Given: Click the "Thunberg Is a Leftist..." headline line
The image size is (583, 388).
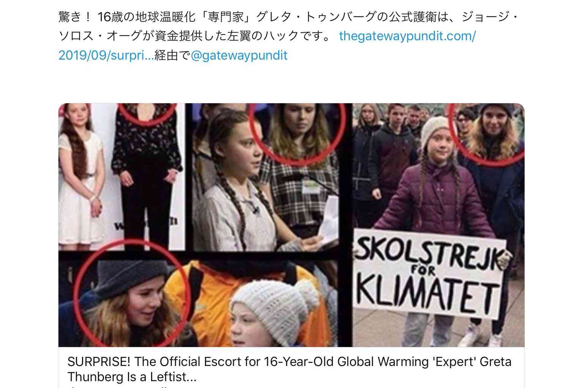Looking at the screenshot, I should [132, 377].
